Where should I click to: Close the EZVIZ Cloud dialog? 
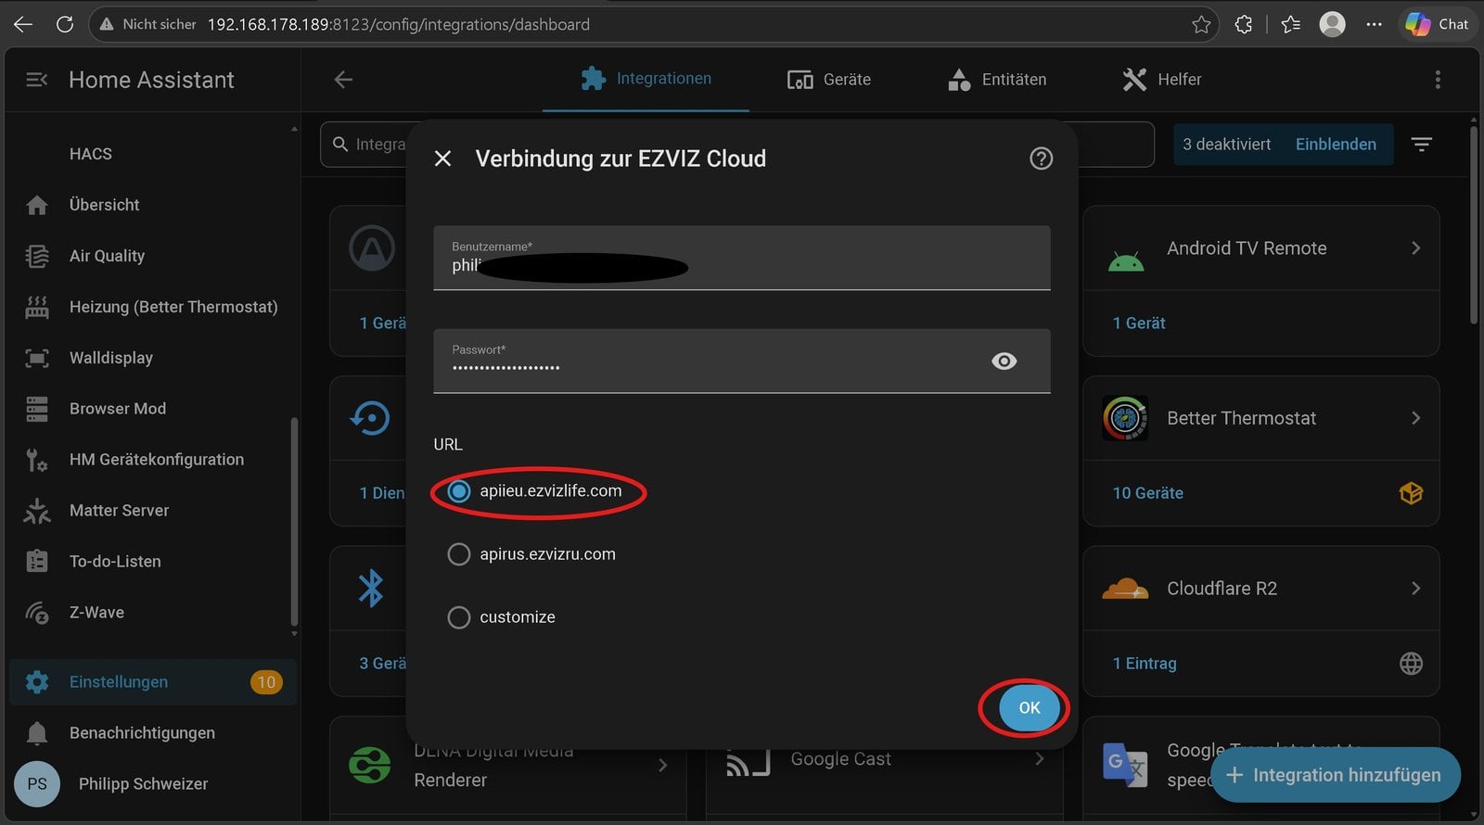tap(443, 159)
